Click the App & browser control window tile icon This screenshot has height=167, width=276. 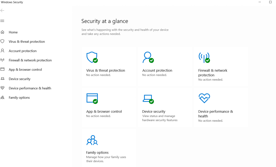tap(92, 98)
